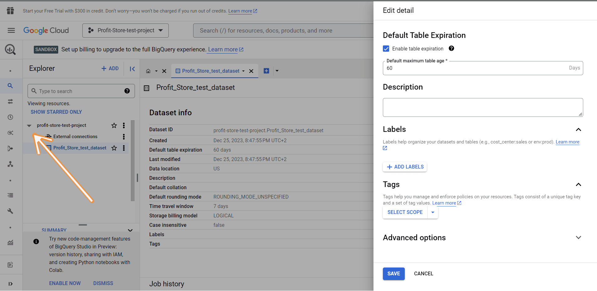
Task: Collapse the Tags section
Action: pos(578,184)
